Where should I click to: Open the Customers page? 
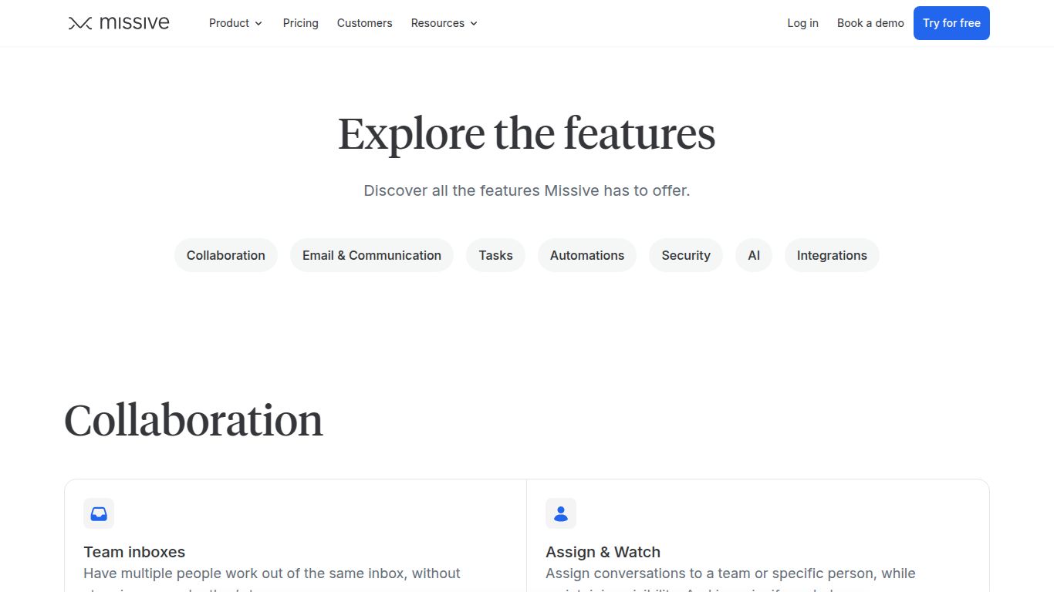pos(364,23)
